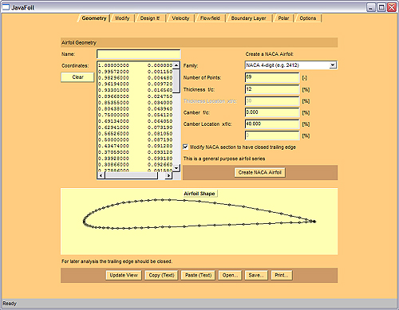Click coordinates list scroll down arrow
The width and height of the screenshot is (399, 310).
pyautogui.click(x=176, y=168)
